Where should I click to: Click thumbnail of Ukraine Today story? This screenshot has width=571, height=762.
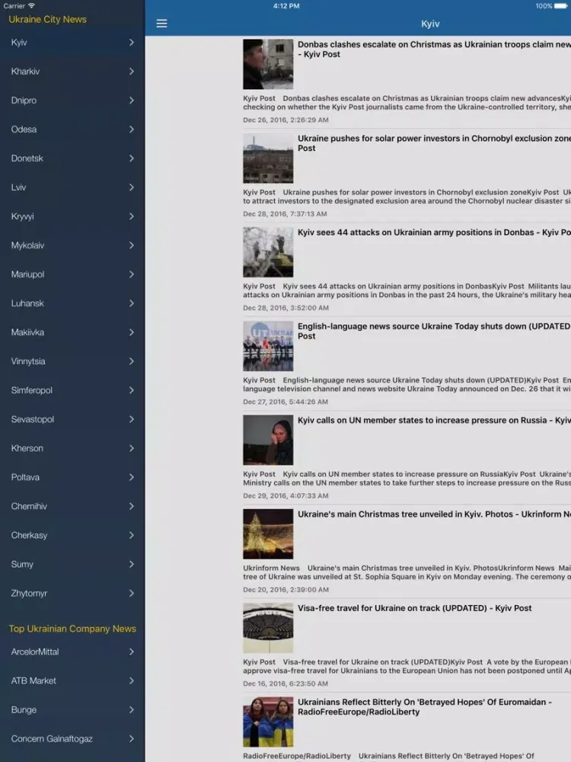268,346
